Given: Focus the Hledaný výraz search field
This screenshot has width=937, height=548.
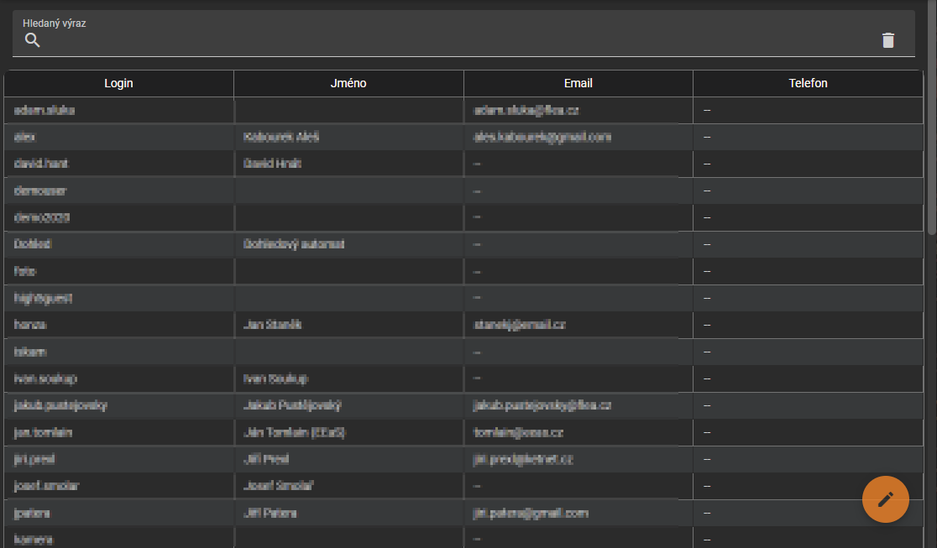Looking at the screenshot, I should click(x=463, y=34).
